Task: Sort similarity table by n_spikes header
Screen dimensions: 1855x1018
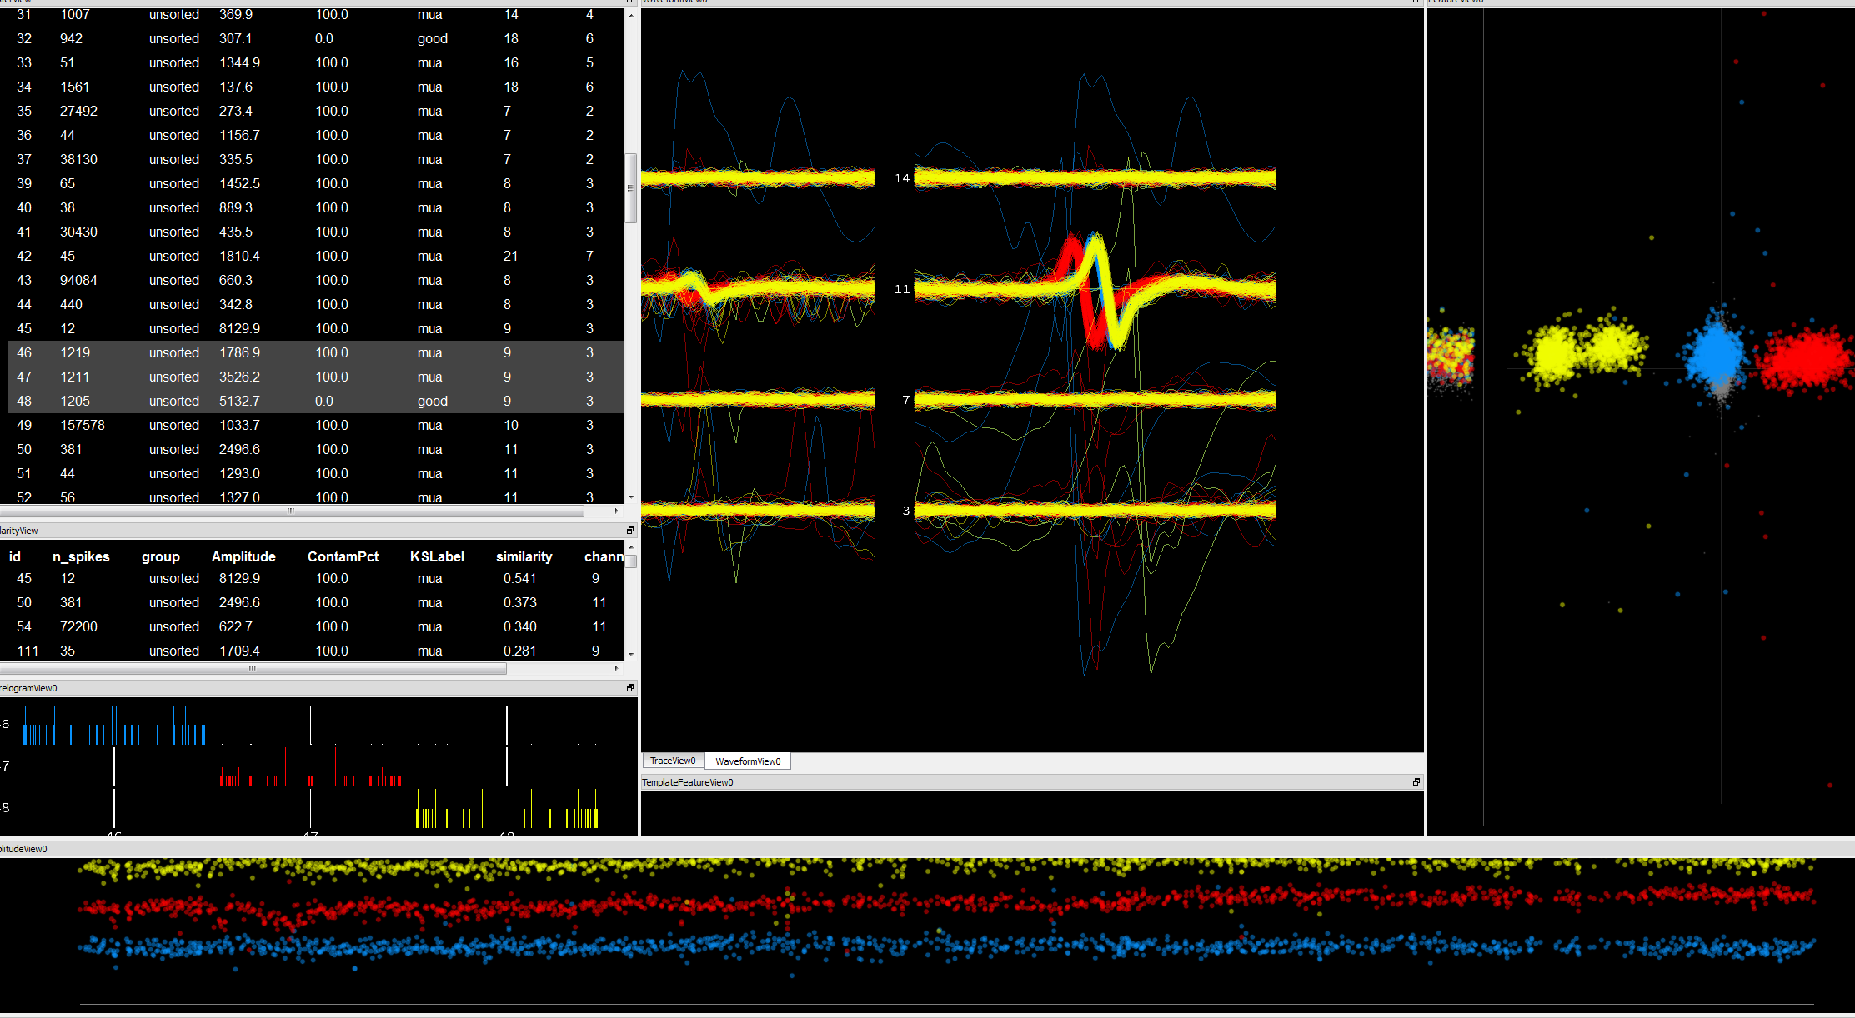Action: pos(81,556)
